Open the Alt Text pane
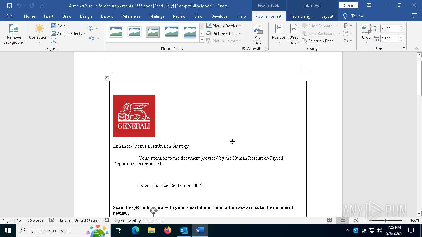Screen dimensions: 422x237 (257, 34)
